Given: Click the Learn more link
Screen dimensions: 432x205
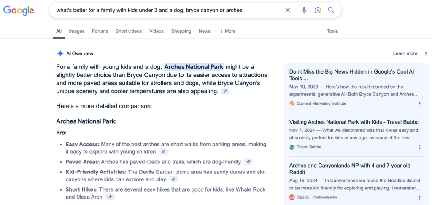Looking at the screenshot, I should [405, 53].
